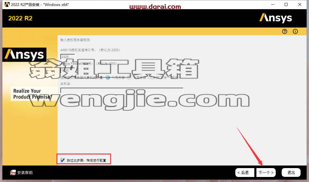Select the 1-server radio button

108,78
